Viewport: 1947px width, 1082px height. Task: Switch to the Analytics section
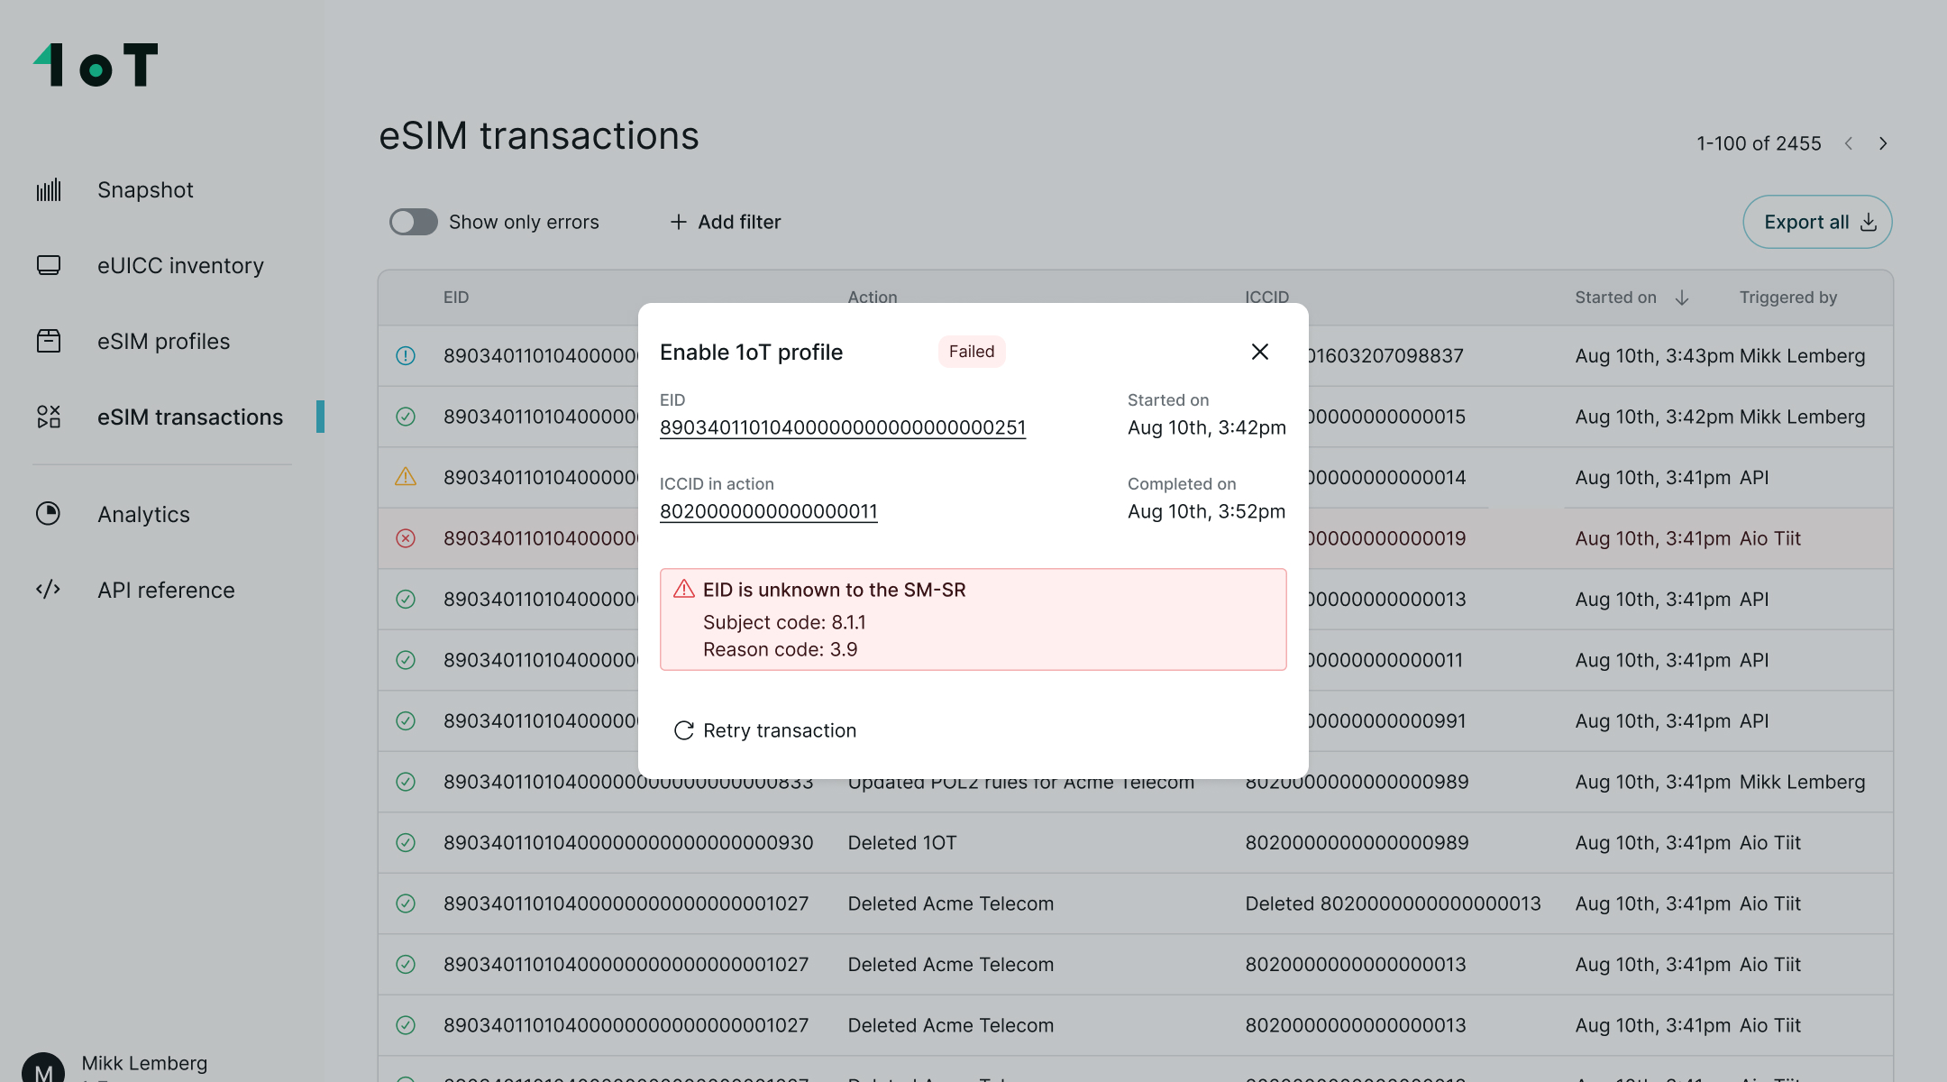pos(142,514)
